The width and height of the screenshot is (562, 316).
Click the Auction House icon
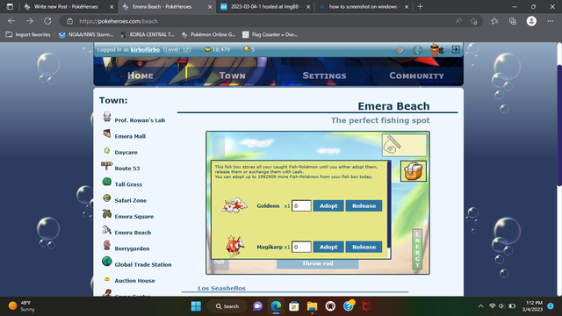pos(107,279)
